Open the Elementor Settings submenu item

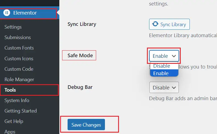pyautogui.click(x=13, y=27)
